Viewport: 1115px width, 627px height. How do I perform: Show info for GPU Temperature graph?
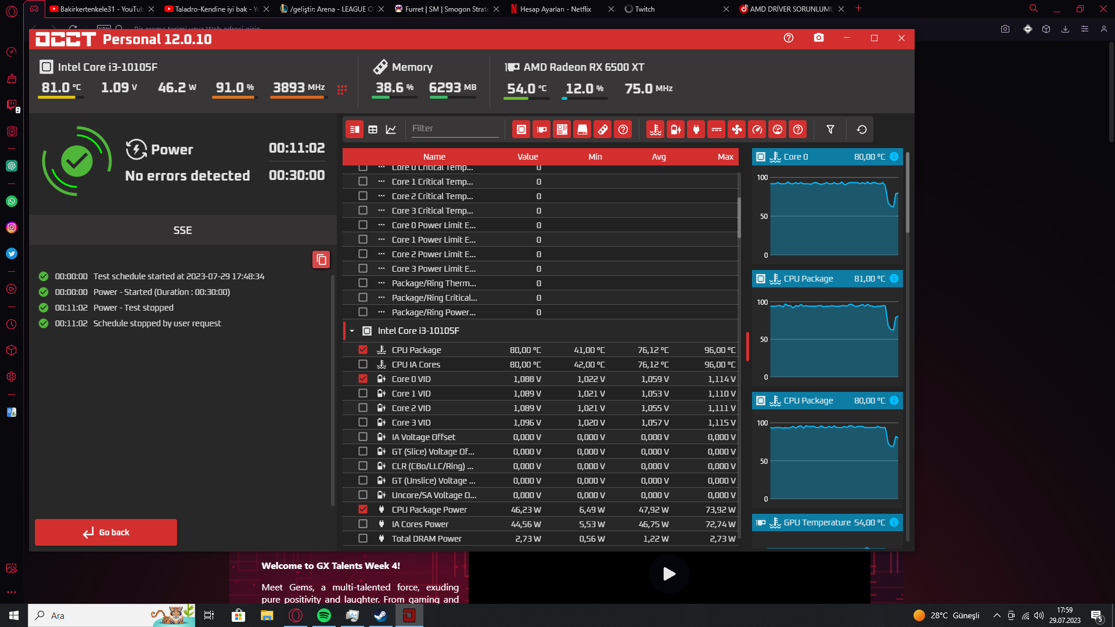click(x=894, y=522)
